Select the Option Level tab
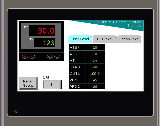Viewport: 160px width, 126px height. coord(129,39)
